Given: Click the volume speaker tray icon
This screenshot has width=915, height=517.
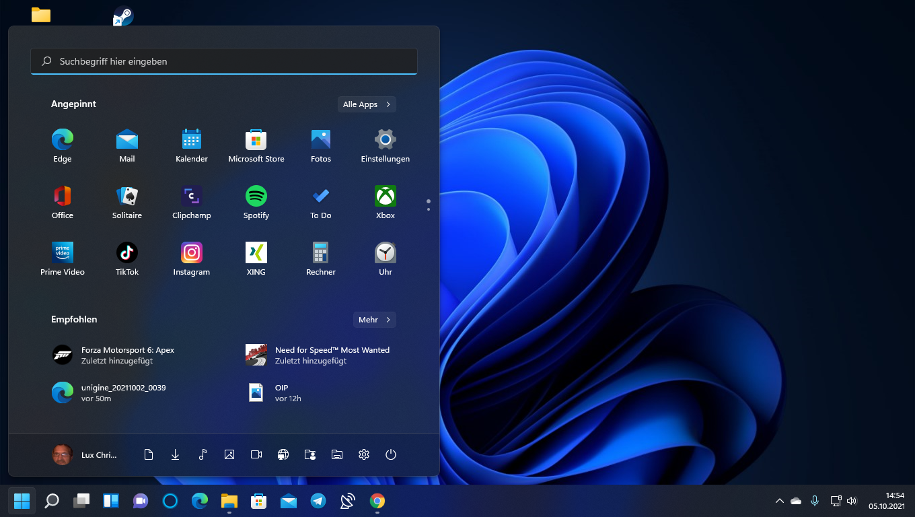Looking at the screenshot, I should [x=852, y=501].
